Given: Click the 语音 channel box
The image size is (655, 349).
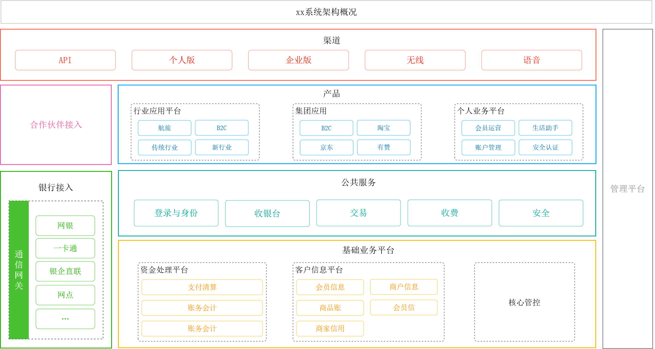Looking at the screenshot, I should [532, 60].
